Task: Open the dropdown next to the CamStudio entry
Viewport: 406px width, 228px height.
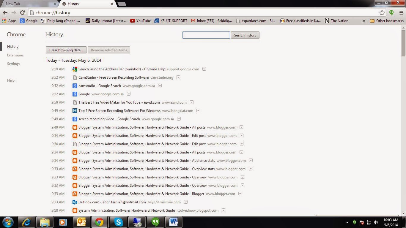Action: click(178, 77)
